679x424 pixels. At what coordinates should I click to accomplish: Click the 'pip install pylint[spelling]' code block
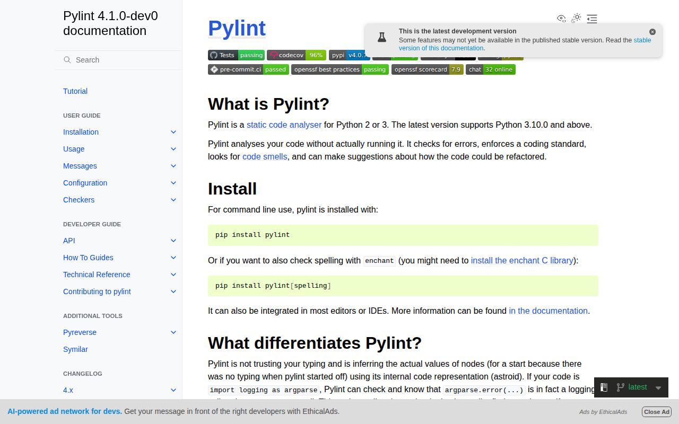(403, 286)
